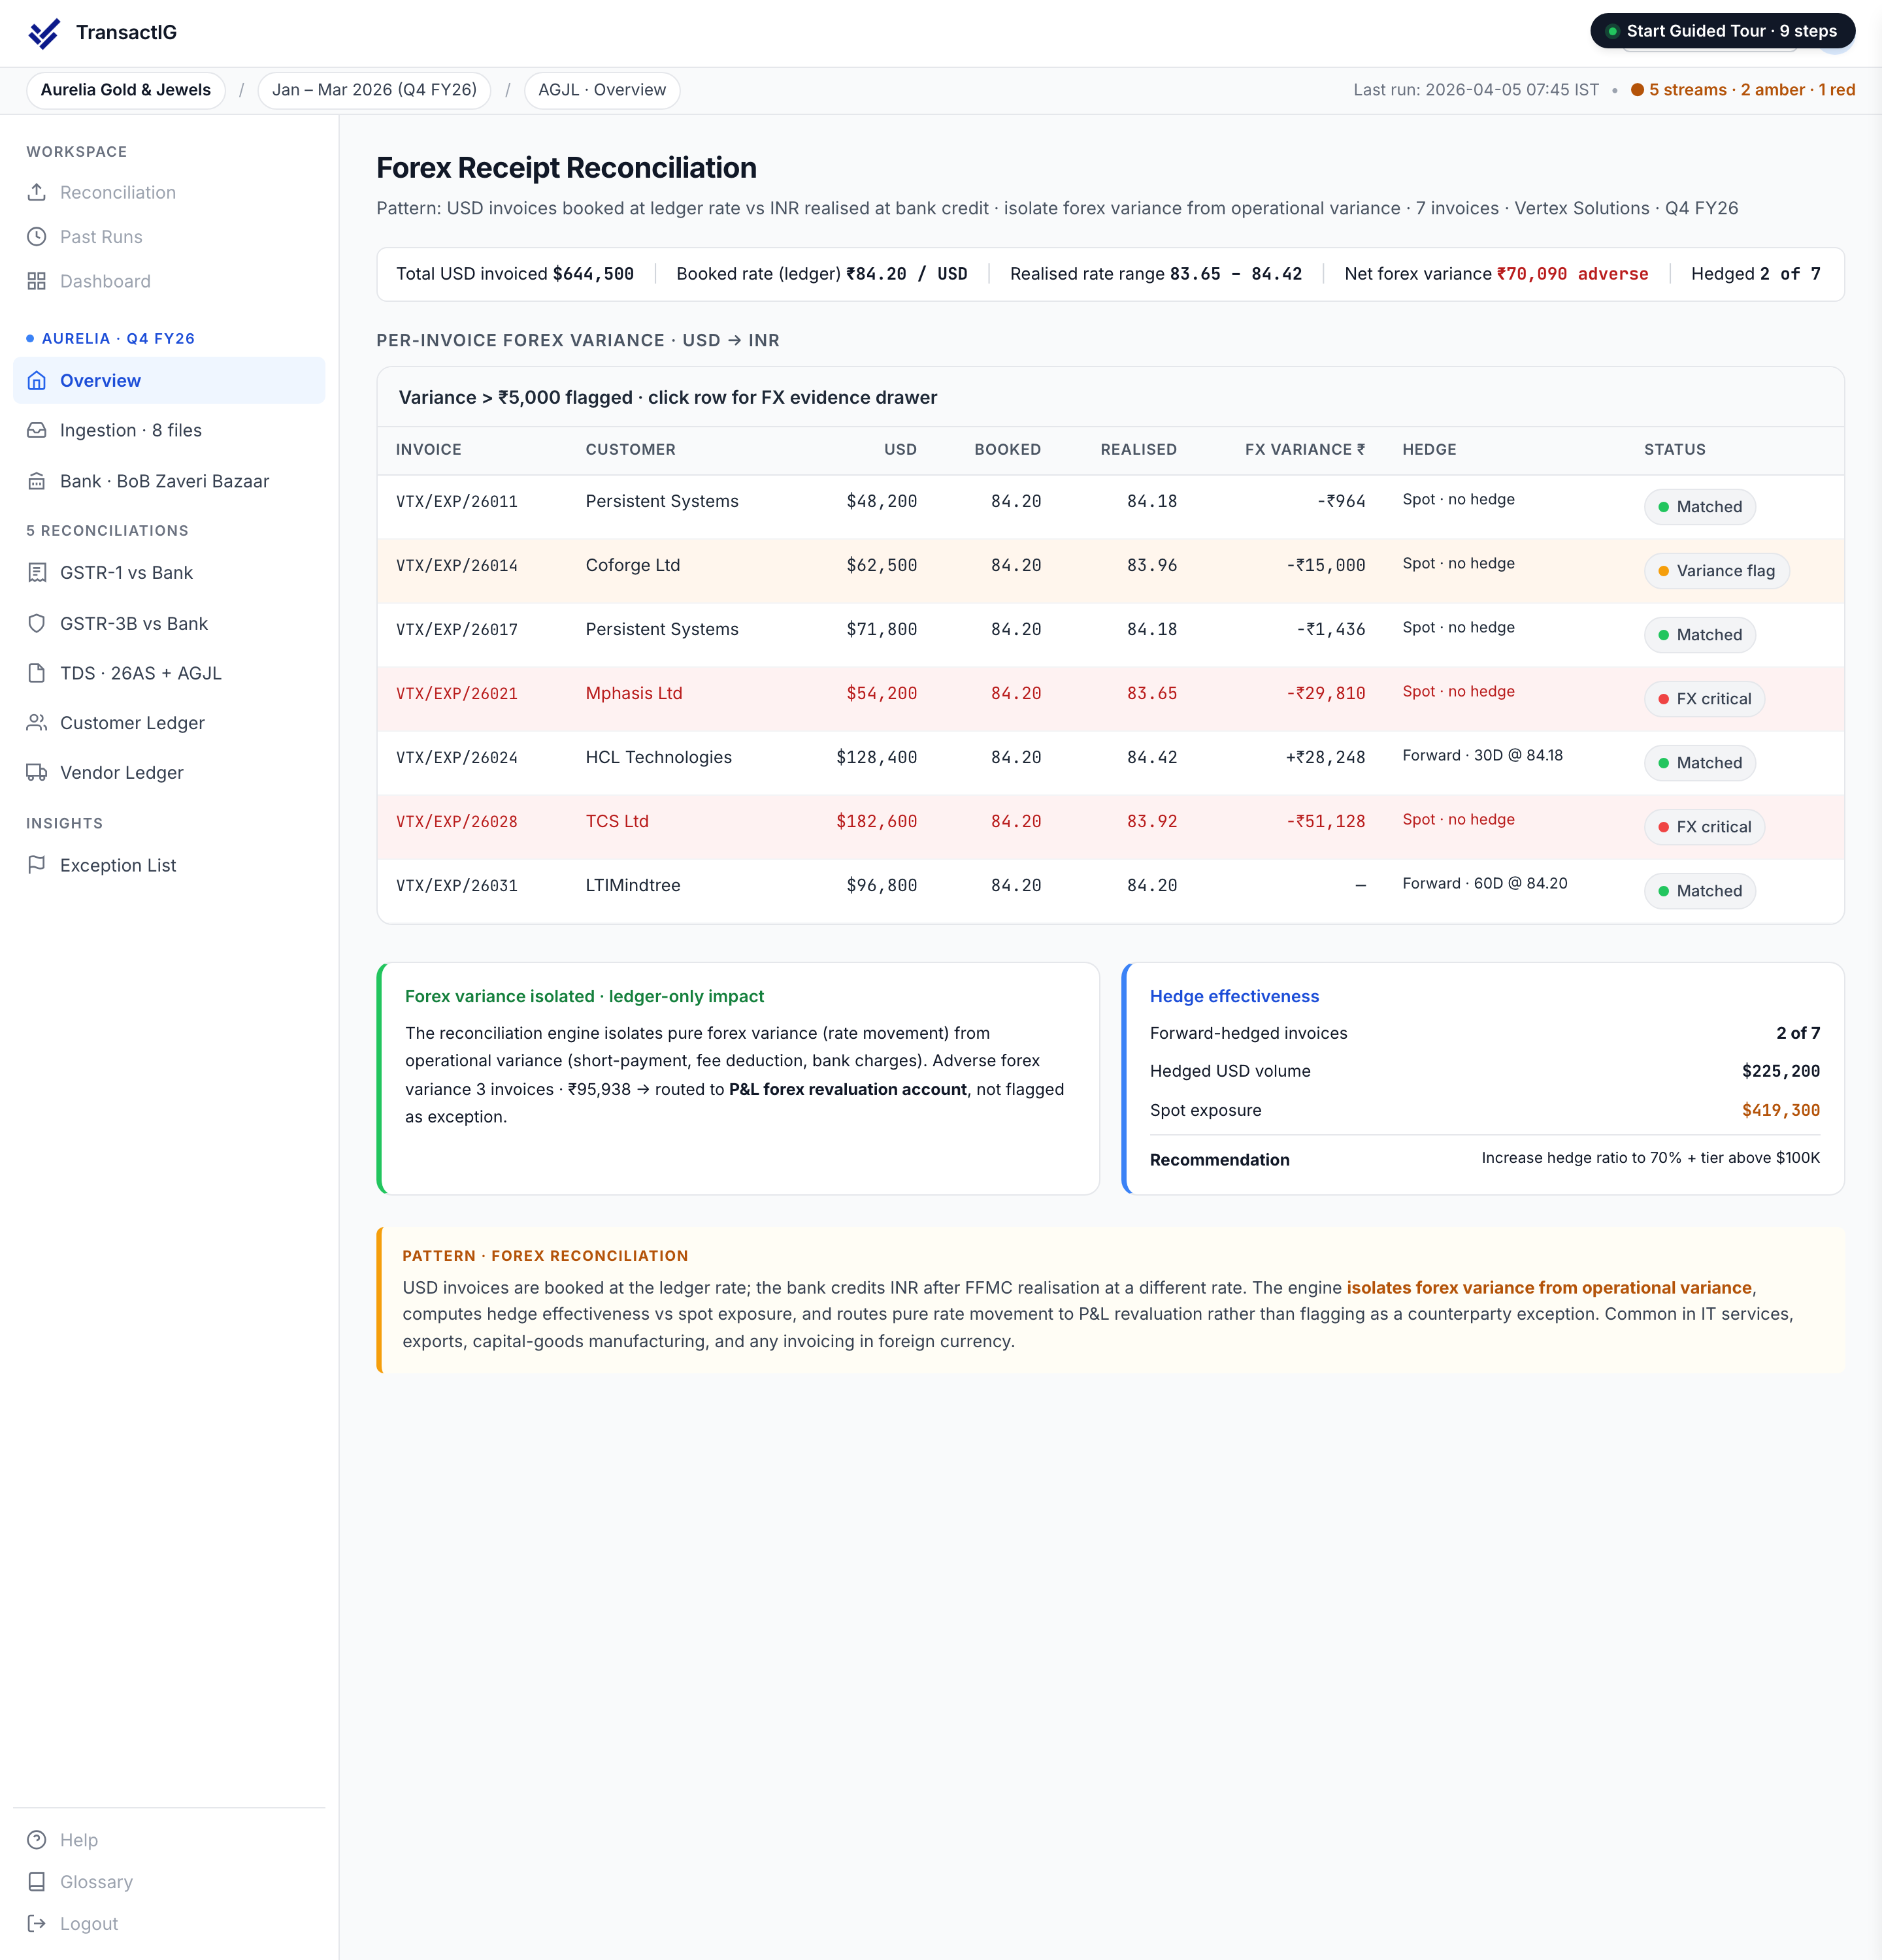Click the $419,300 spot exposure value
Screen dimensions: 1882x1960
tap(1781, 1110)
